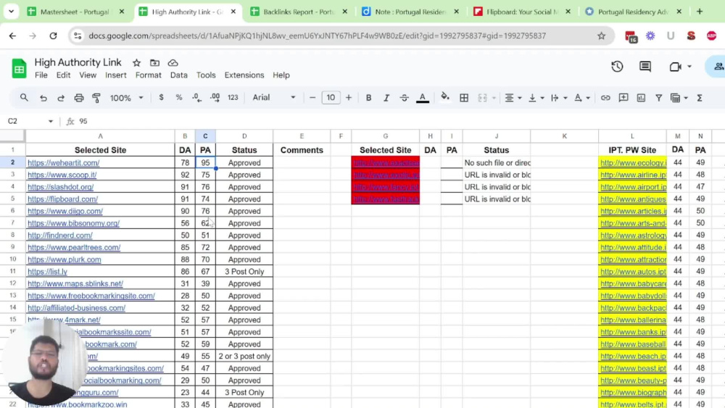
Task: Open the Format menu
Action: [149, 75]
